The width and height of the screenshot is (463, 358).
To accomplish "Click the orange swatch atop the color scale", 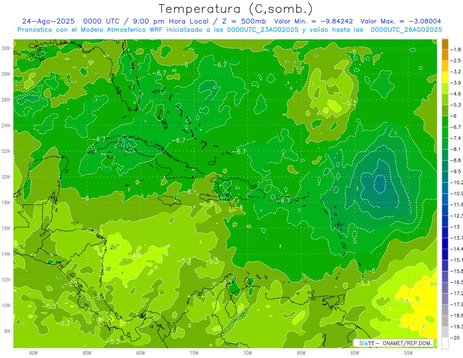I will point(445,44).
